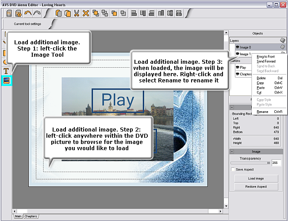This screenshot has width=288, height=221.
Task: Choose Paste in the context menu
Action: point(269,88)
